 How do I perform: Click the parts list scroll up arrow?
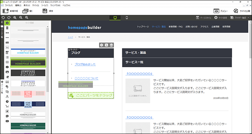click(48, 27)
